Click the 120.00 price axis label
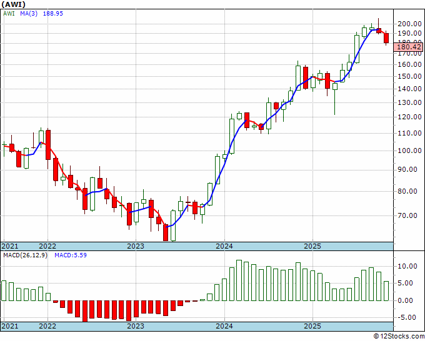The height and width of the screenshot is (341, 425). (409, 117)
